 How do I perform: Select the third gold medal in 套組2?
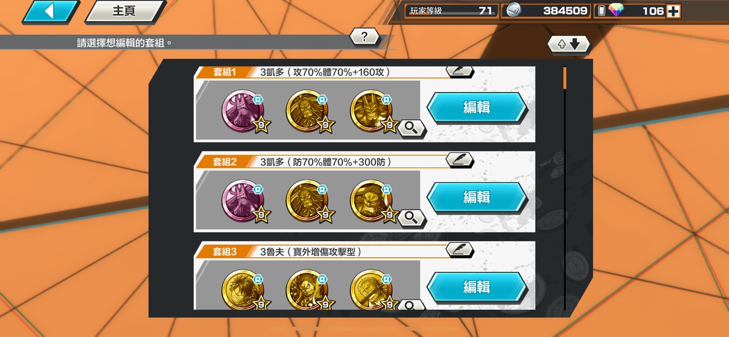[x=371, y=201]
